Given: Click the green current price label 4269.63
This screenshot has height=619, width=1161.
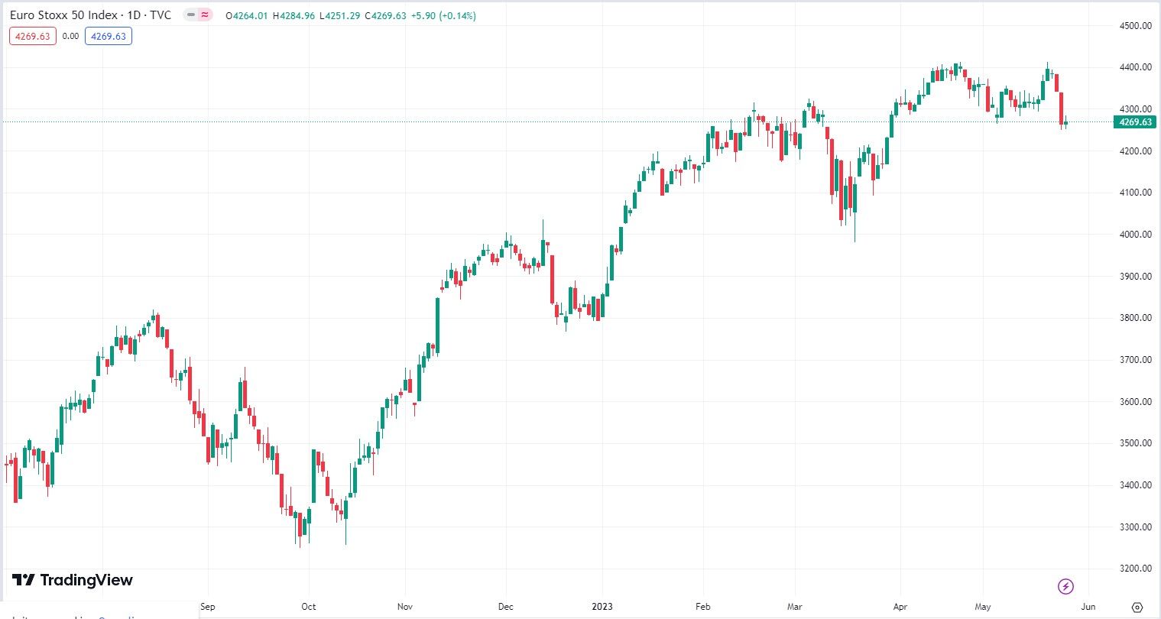Looking at the screenshot, I should pyautogui.click(x=1135, y=122).
